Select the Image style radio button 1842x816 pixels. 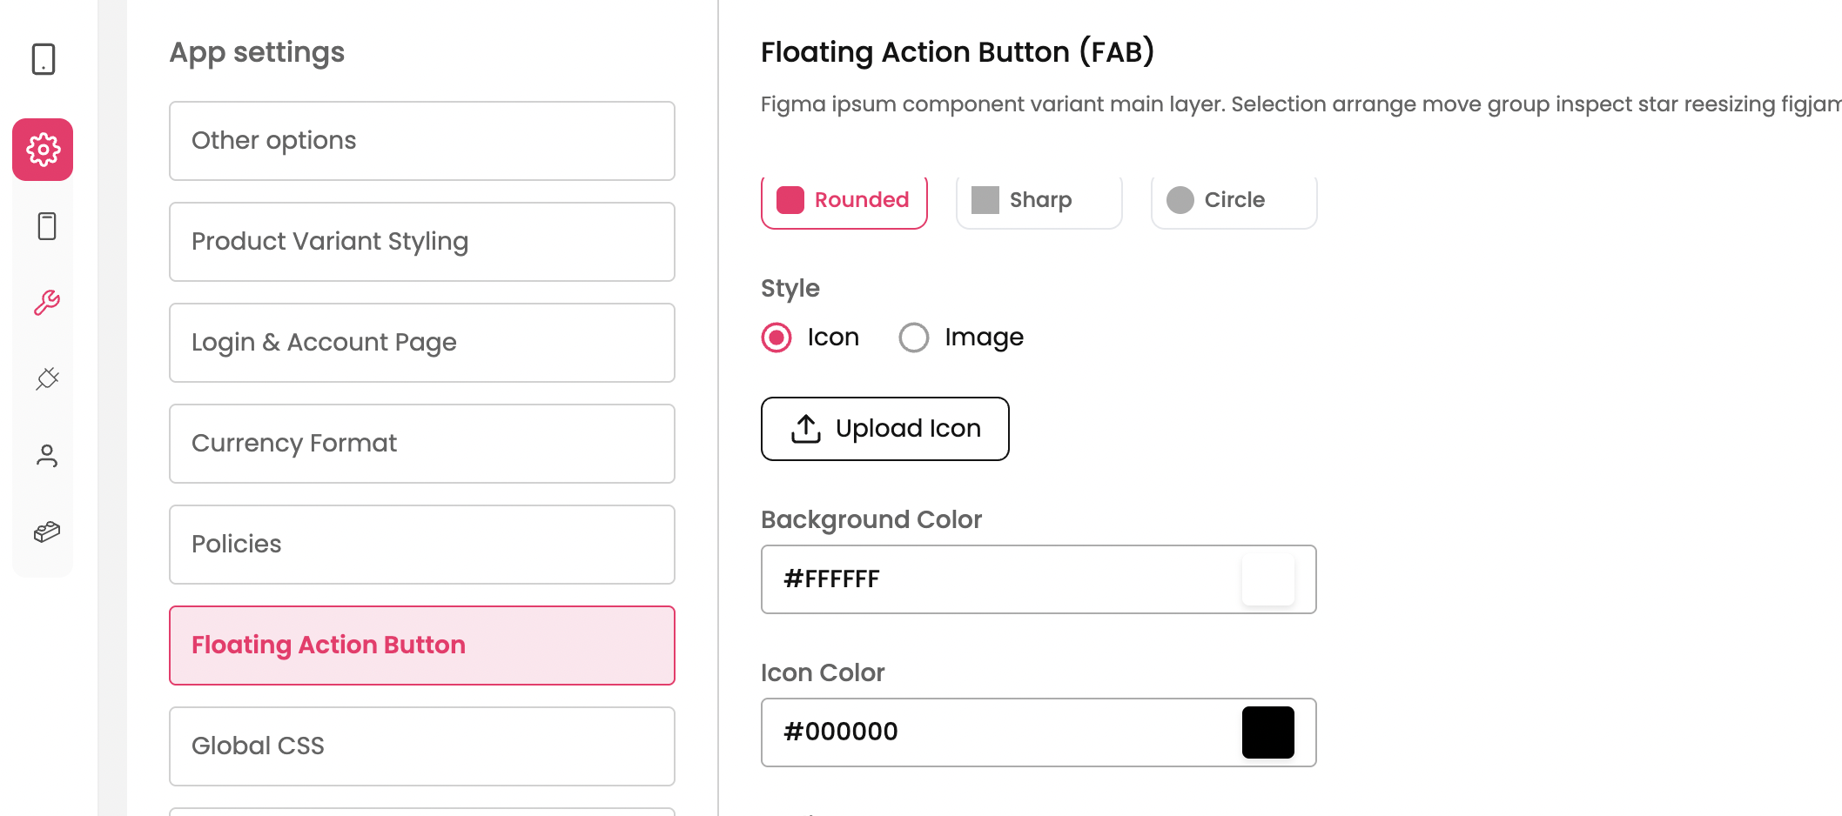point(914,338)
